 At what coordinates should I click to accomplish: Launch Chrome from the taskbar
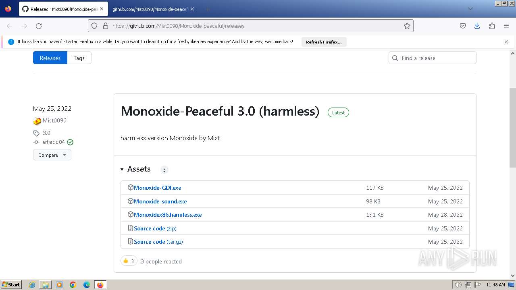click(73, 285)
